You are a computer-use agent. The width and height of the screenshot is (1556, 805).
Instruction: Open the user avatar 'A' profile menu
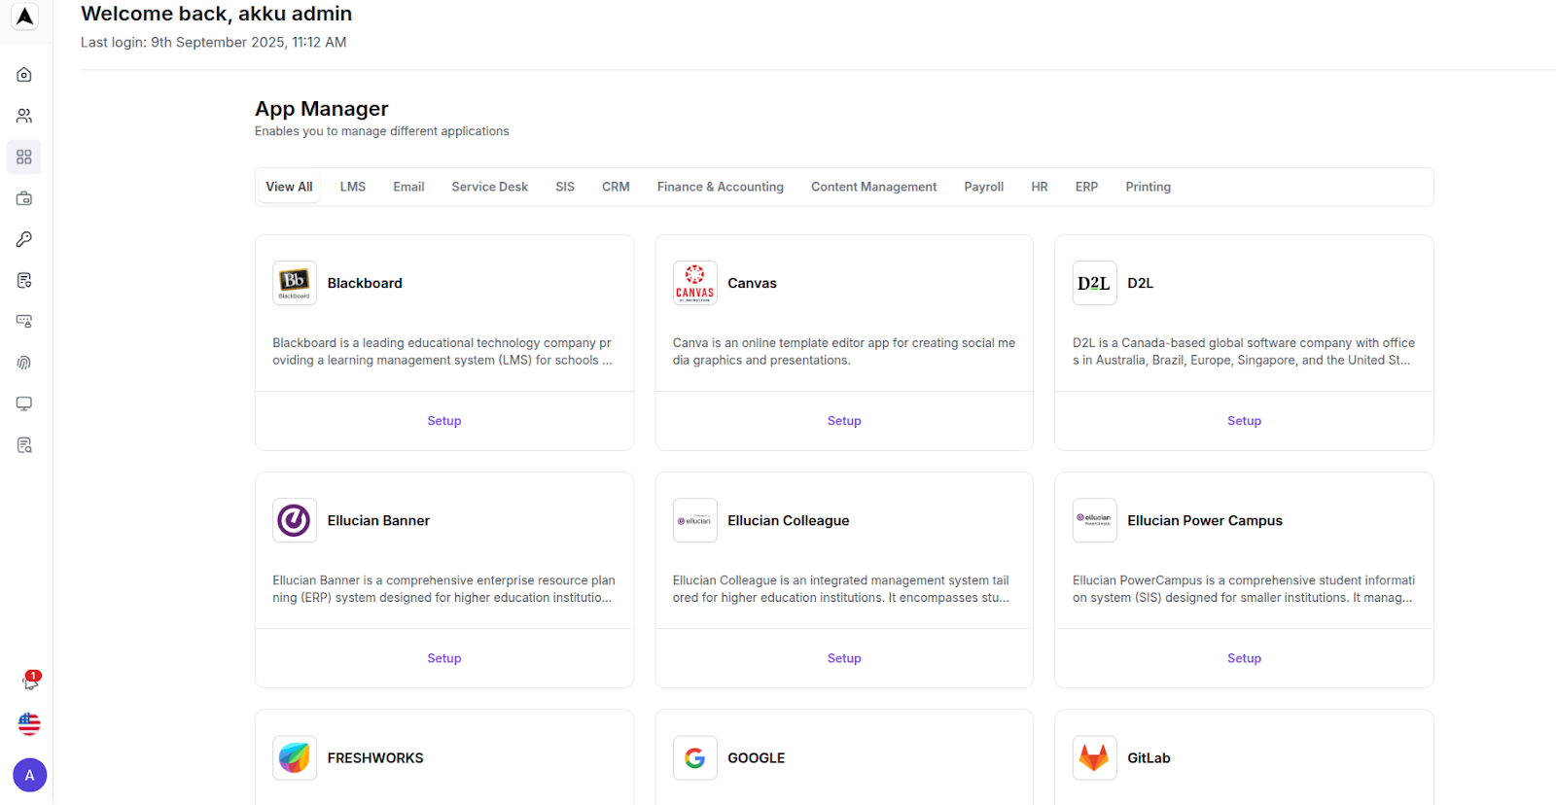[29, 775]
